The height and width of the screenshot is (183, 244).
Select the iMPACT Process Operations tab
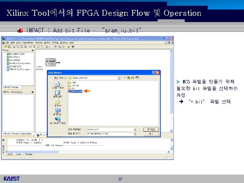[x=17, y=134]
